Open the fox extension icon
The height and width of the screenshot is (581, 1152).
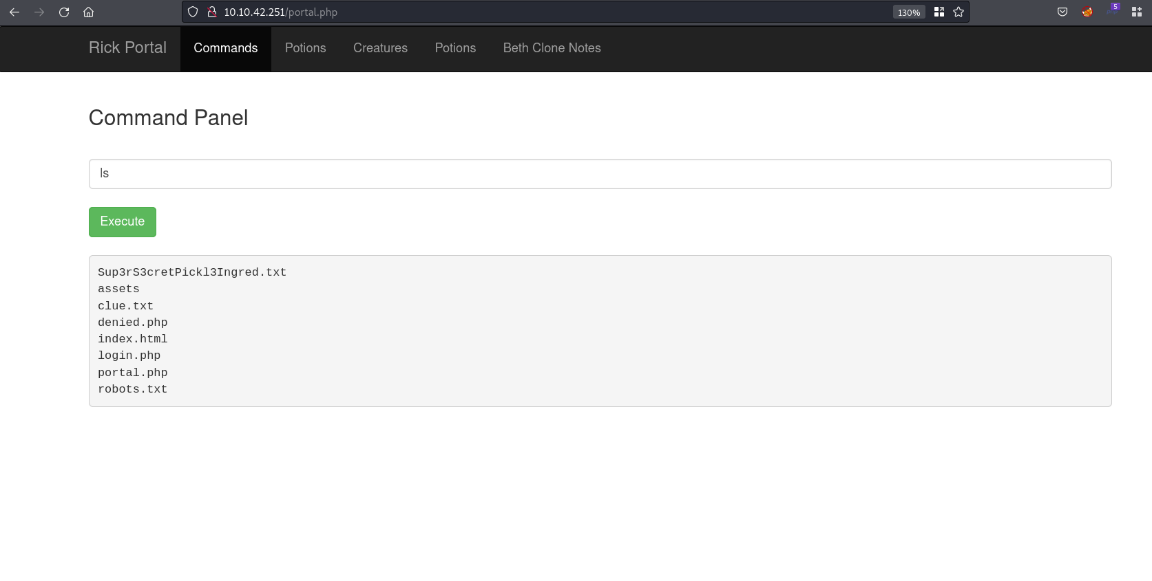[1087, 12]
